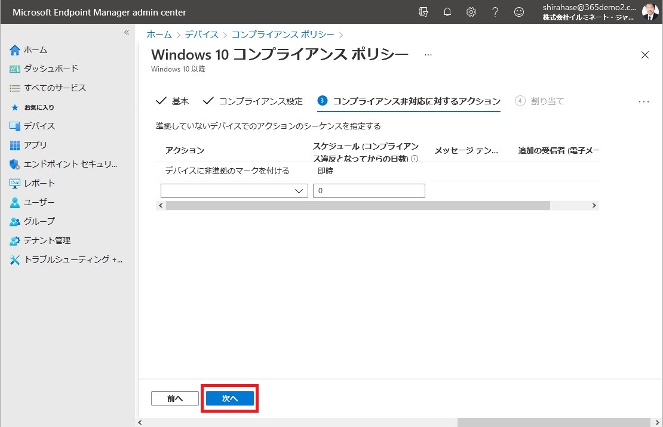663x427 pixels.
Task: Click the page bottom scrollbar right arrow
Action: click(x=658, y=422)
